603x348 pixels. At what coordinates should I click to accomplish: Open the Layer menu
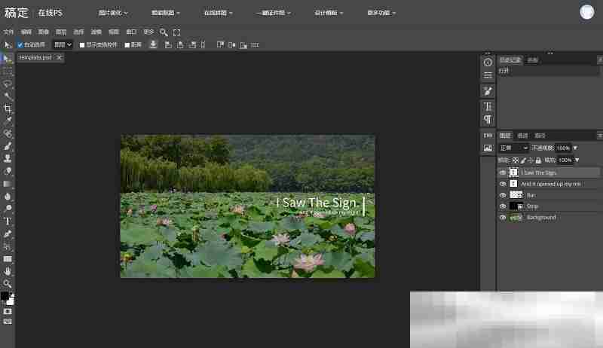click(61, 32)
